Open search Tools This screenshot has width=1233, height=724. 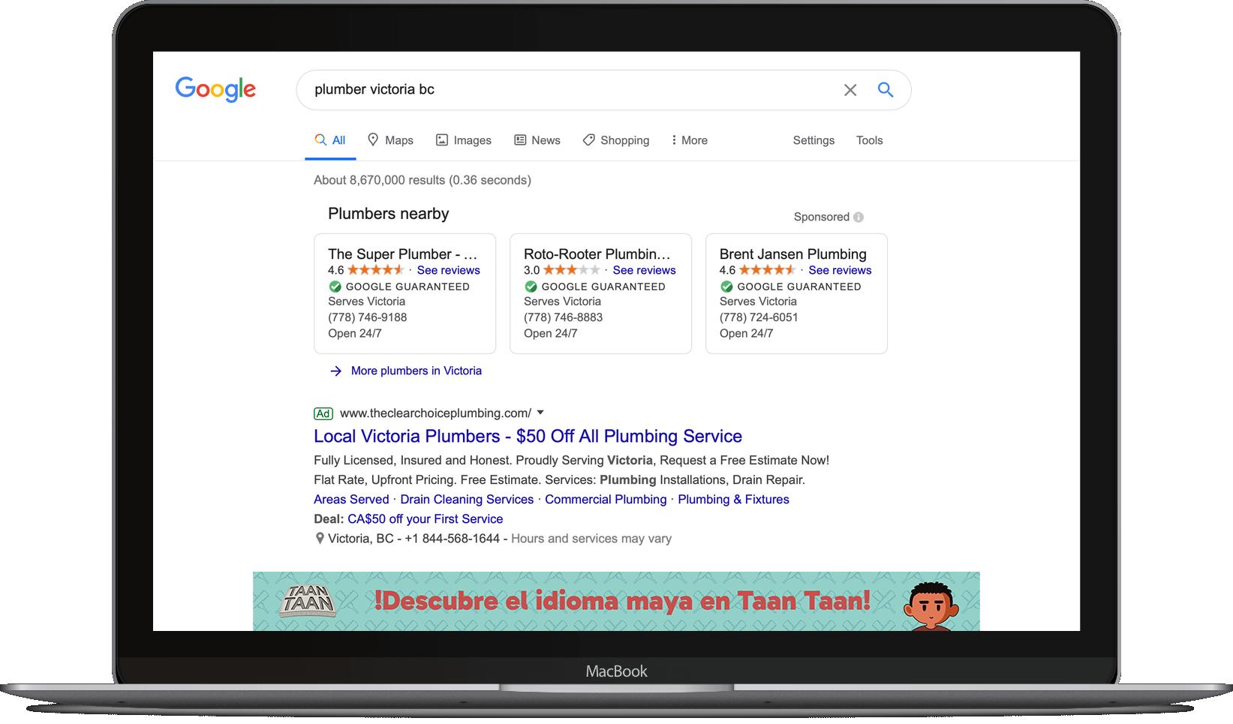pyautogui.click(x=869, y=140)
